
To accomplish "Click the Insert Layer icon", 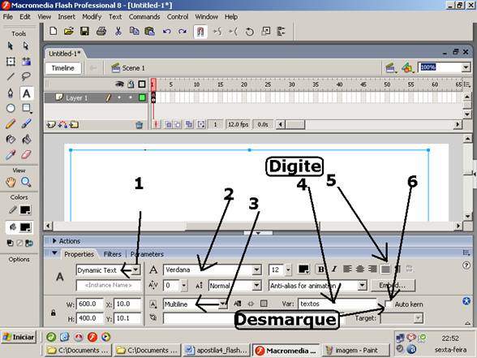I will click(x=51, y=125).
